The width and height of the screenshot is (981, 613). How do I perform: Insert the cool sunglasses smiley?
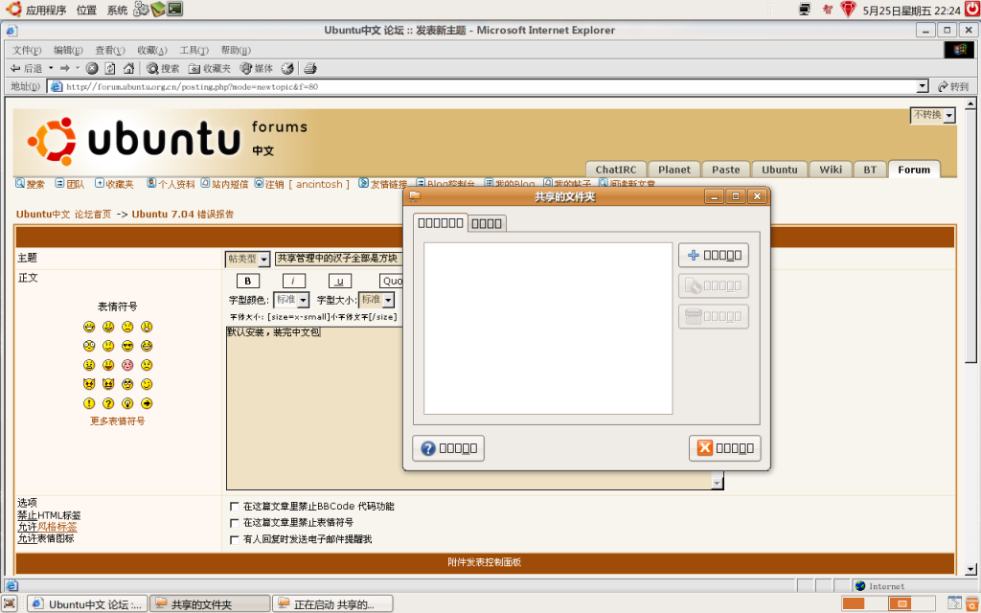[x=127, y=346]
